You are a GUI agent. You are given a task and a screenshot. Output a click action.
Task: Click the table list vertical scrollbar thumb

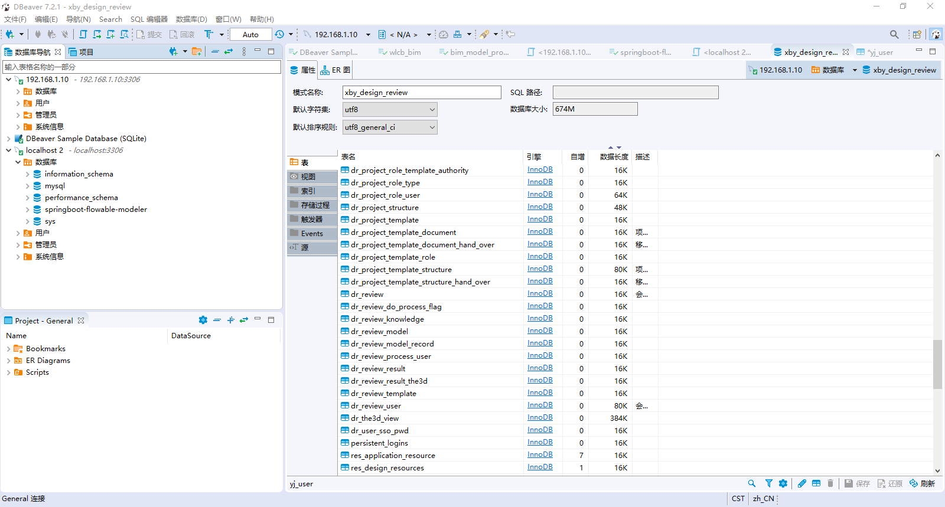[x=937, y=364]
